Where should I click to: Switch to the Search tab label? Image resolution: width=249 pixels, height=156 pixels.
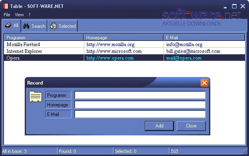(38, 26)
